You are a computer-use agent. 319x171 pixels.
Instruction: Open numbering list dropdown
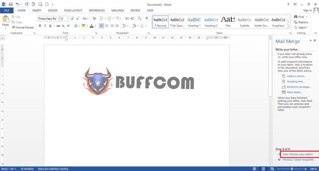(x=113, y=18)
